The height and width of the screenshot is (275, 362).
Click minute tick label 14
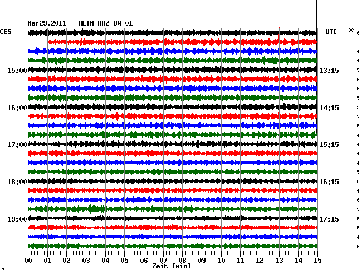pyautogui.click(x=299, y=261)
